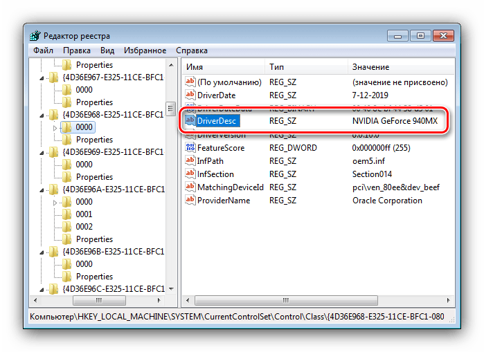
Task: Select the DriverDesc value name
Action: (217, 121)
